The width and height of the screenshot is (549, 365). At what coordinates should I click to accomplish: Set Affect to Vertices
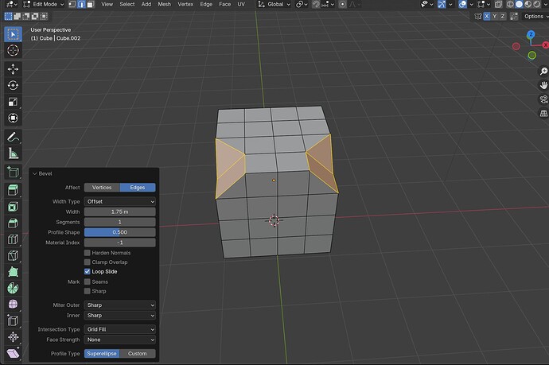click(102, 188)
